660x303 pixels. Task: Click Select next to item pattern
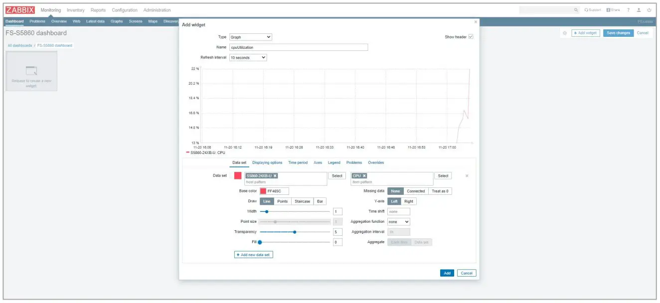pyautogui.click(x=443, y=176)
